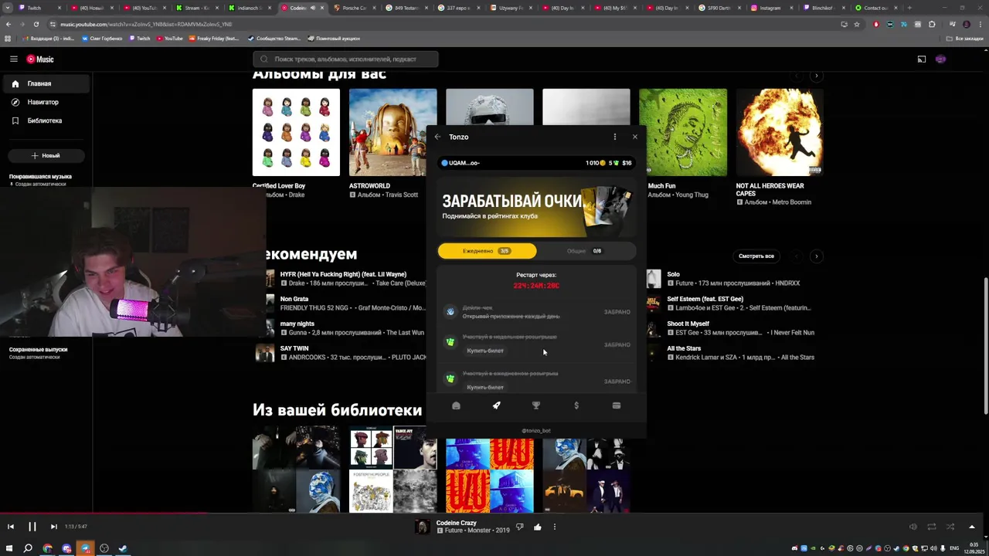Image resolution: width=989 pixels, height=556 pixels.
Task: Open Tonzo three-dot options menu
Action: tap(615, 137)
